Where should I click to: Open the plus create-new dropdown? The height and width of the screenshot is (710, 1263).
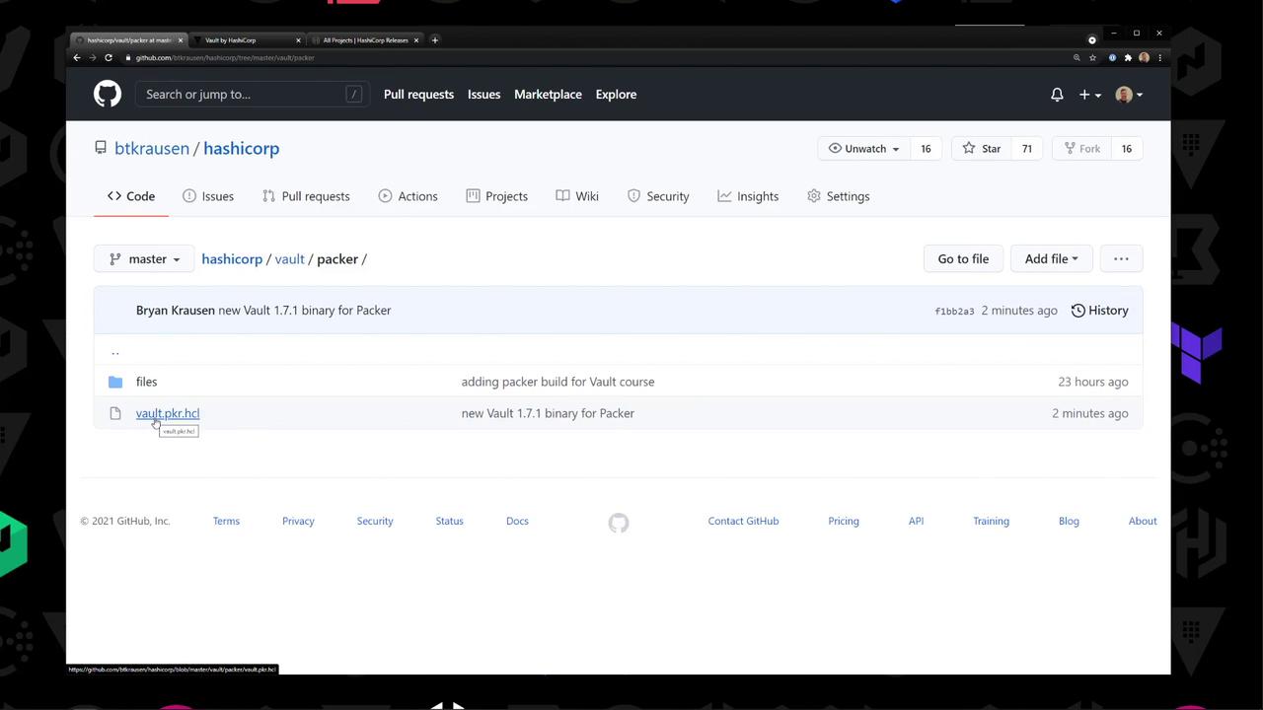click(1089, 95)
